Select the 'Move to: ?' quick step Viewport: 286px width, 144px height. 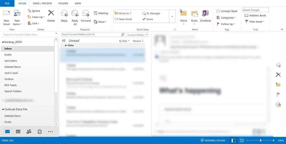tap(123, 13)
